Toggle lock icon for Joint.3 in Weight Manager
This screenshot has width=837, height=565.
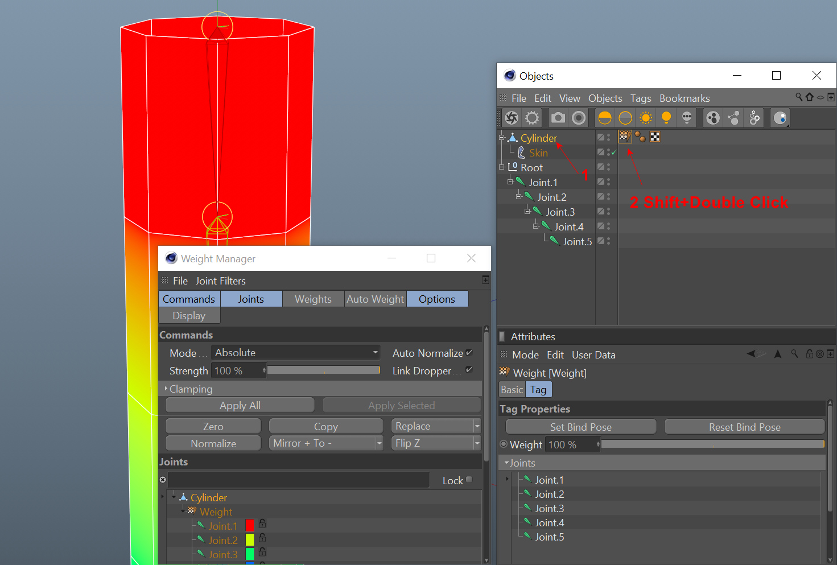[262, 552]
